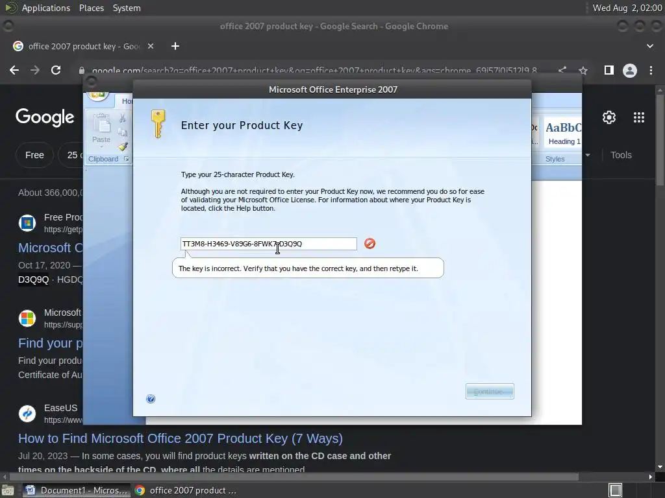Bookmark this page with the star icon
This screenshot has height=498, width=665.
coord(583,70)
